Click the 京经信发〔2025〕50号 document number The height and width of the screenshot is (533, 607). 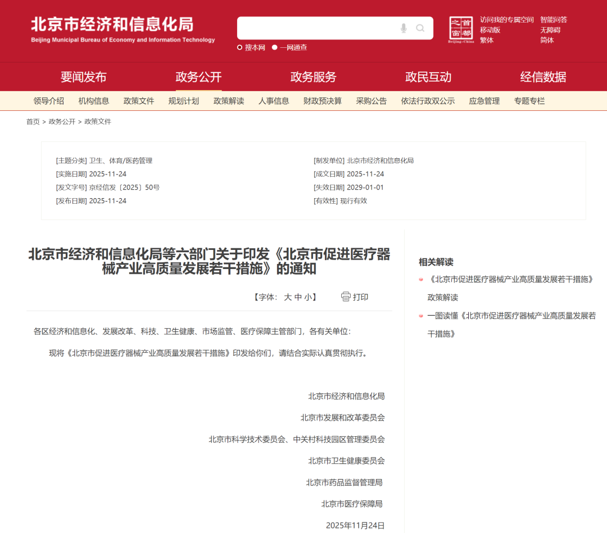(x=124, y=187)
